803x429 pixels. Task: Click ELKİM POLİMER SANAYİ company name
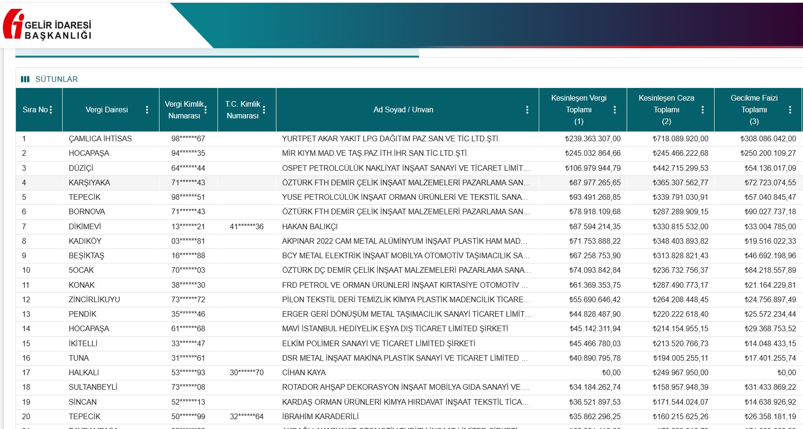click(378, 343)
